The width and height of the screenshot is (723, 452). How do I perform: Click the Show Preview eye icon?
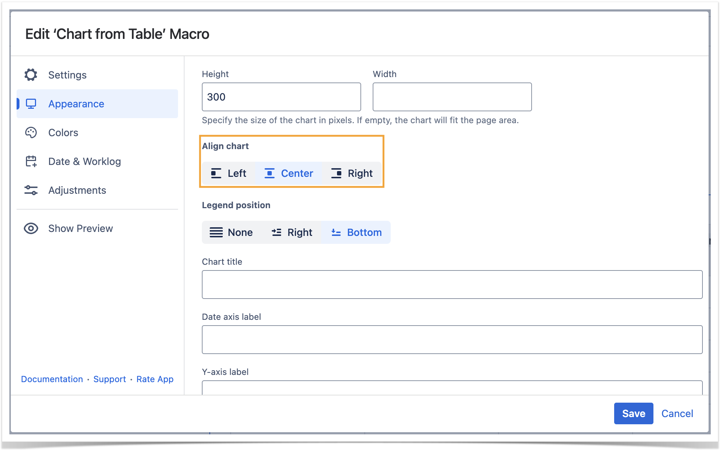click(31, 228)
